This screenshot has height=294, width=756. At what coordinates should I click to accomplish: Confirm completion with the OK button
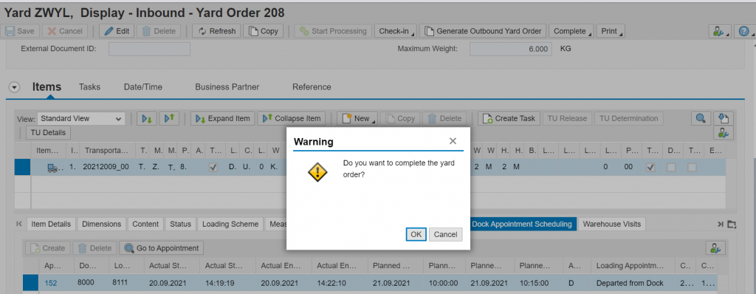point(416,234)
